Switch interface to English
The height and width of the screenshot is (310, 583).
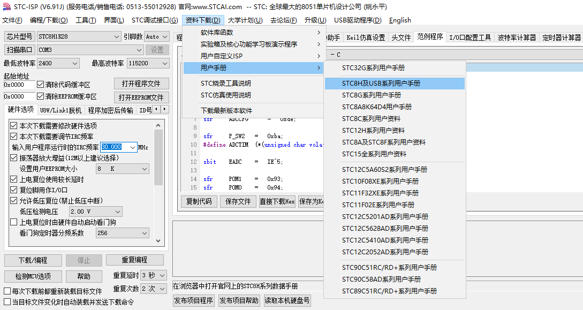pyautogui.click(x=400, y=20)
